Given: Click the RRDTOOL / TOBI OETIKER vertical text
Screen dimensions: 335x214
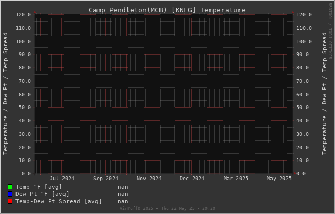Looking at the screenshot, I should pyautogui.click(x=330, y=31).
